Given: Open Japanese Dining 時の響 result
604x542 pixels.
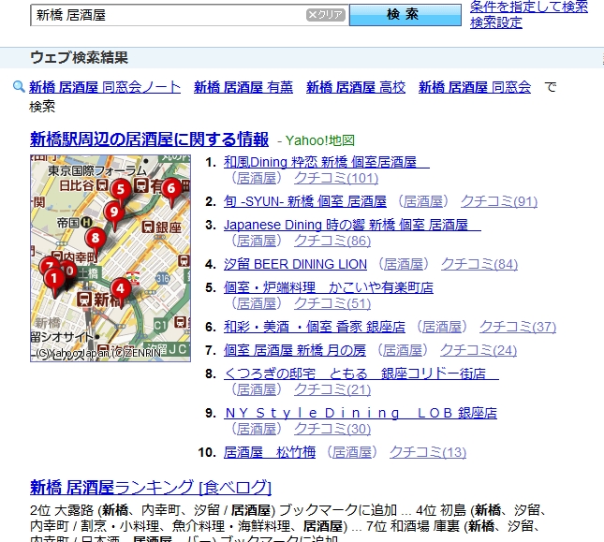Looking at the screenshot, I should (x=352, y=225).
